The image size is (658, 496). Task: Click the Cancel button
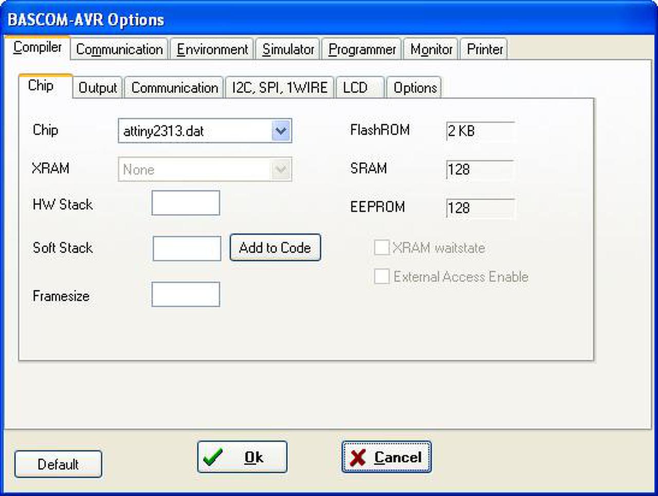[x=387, y=457]
